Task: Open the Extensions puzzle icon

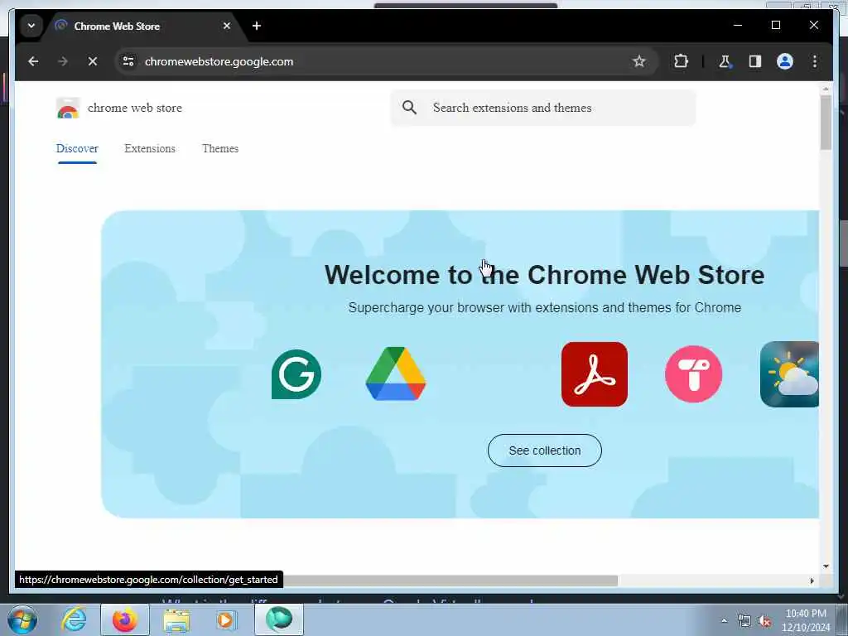Action: coord(681,61)
